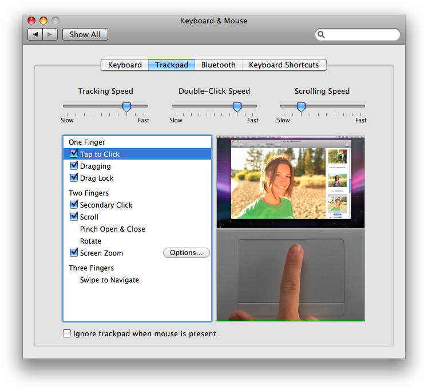Open the Bluetooth tab

tap(218, 65)
